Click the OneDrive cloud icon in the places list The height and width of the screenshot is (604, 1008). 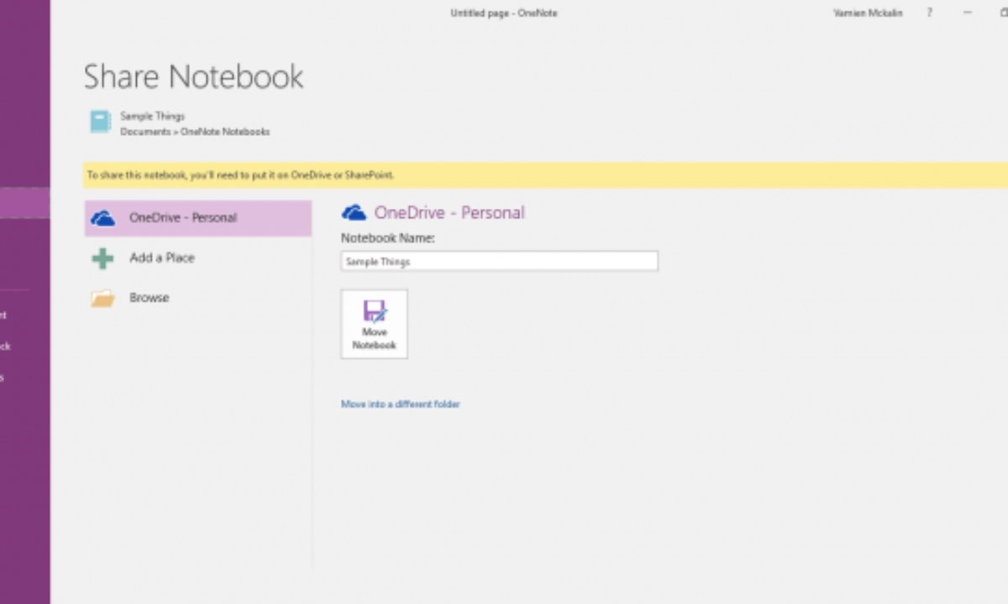tap(102, 218)
